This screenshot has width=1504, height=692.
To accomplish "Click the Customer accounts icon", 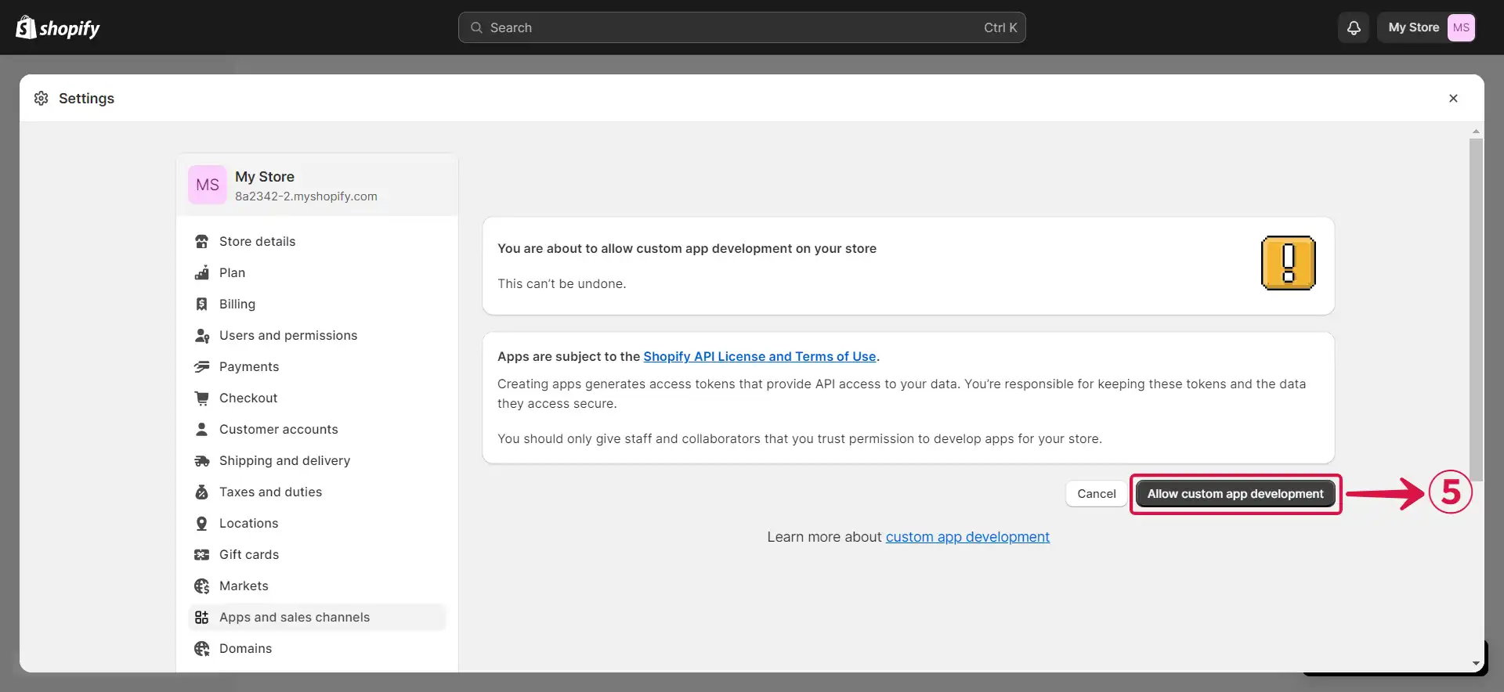I will pos(202,429).
